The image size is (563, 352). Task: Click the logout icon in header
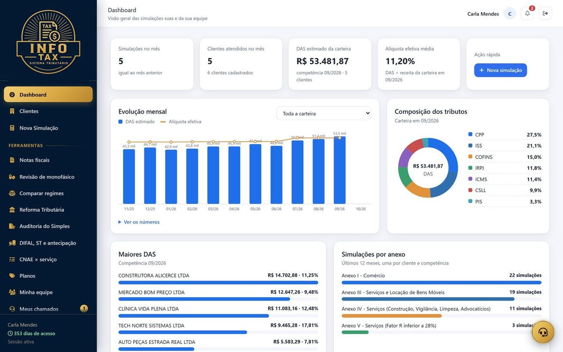545,13
